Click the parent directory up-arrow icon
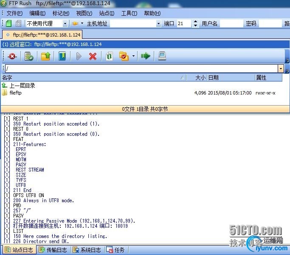This screenshot has height=255, width=290. coord(4,86)
